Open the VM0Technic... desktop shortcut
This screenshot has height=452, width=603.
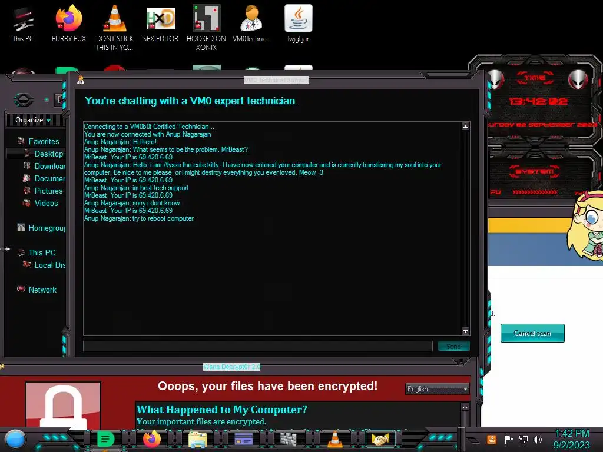pyautogui.click(x=252, y=24)
